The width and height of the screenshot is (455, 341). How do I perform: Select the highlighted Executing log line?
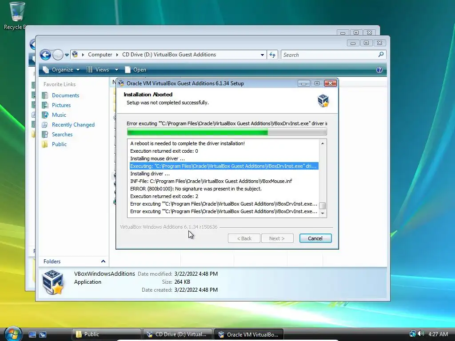tap(224, 166)
